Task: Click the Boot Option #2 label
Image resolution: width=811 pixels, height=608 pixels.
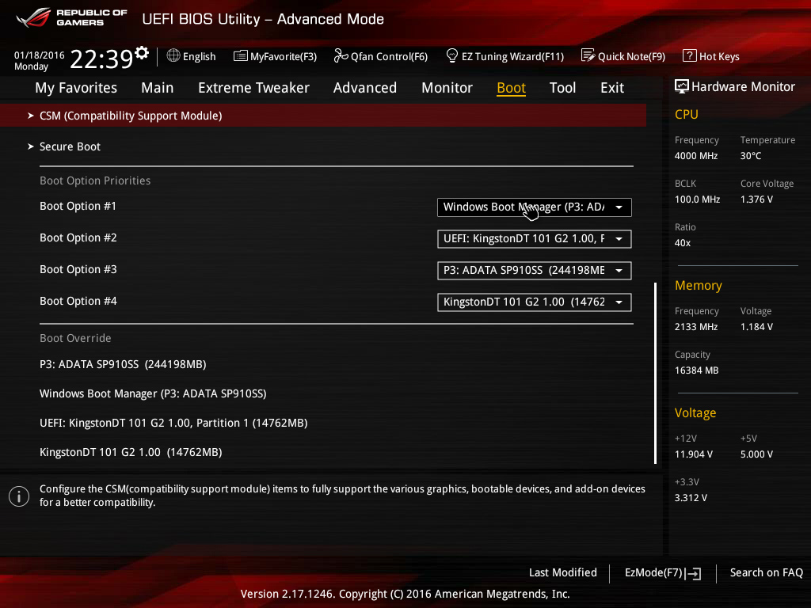Action: [x=78, y=237]
